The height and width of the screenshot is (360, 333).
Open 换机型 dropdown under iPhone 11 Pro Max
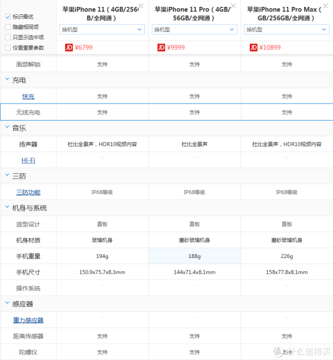[x=286, y=29]
